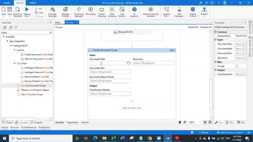Open the designer search magnifier

click(x=185, y=122)
